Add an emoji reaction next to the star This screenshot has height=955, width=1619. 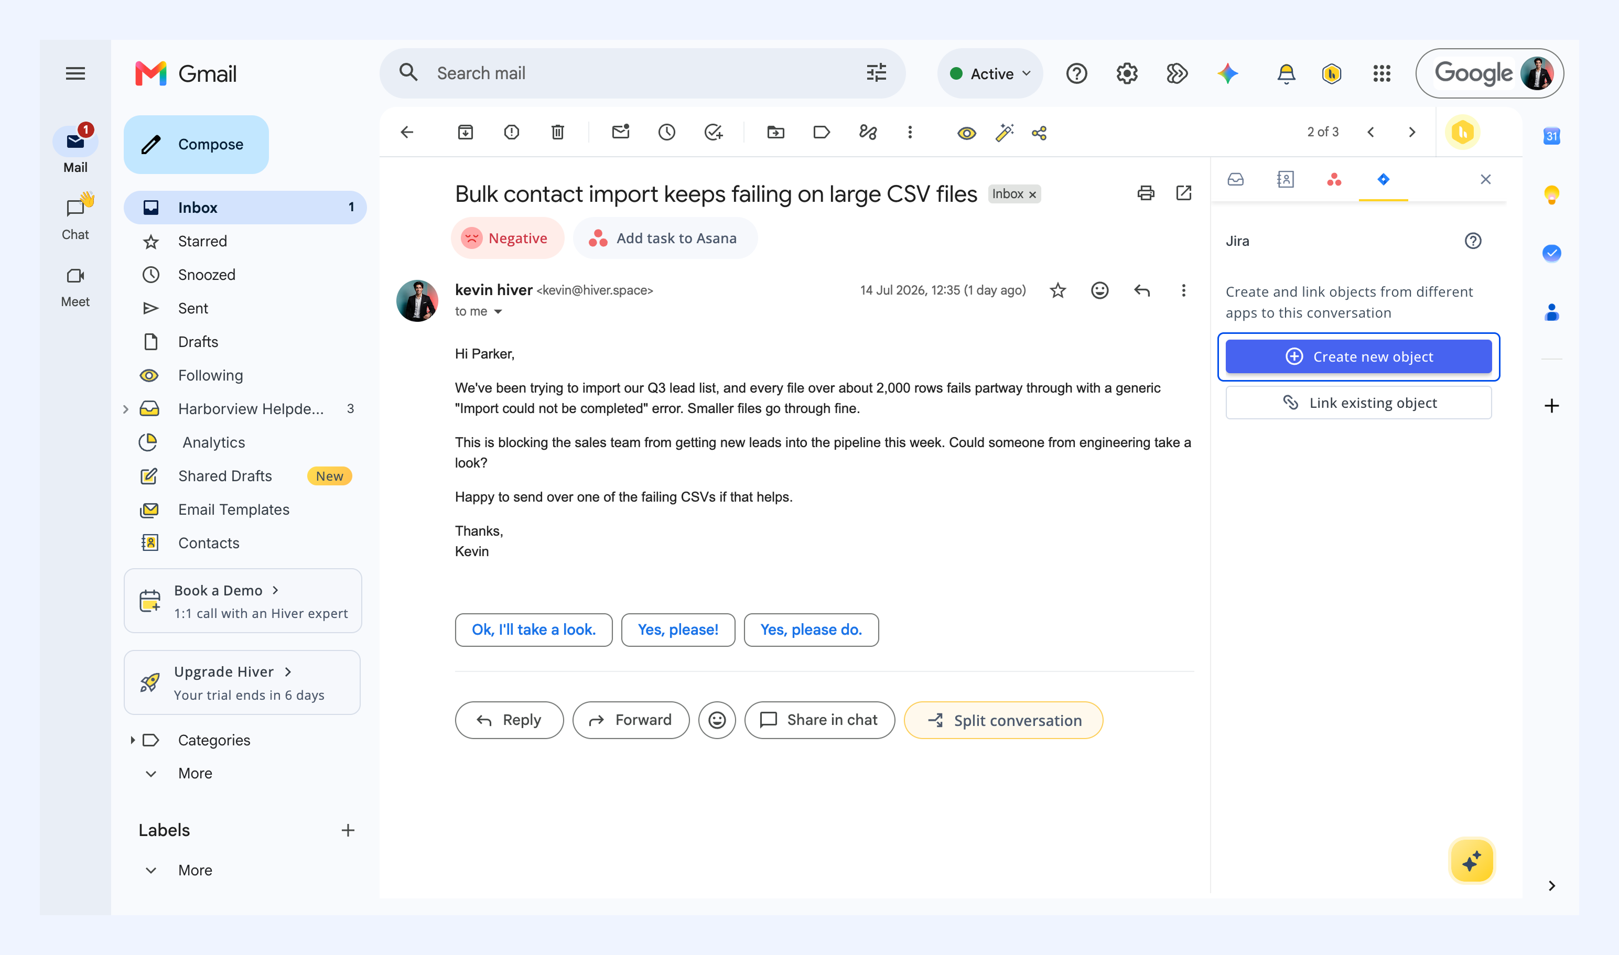[x=1100, y=291]
